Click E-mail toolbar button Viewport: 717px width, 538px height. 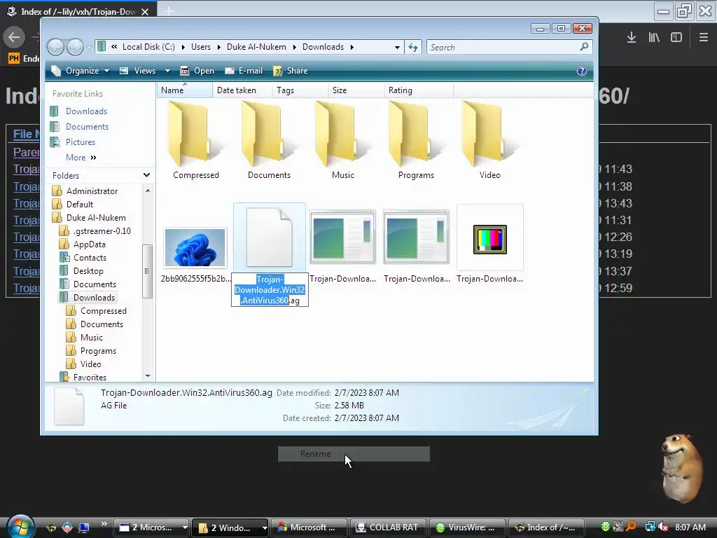pyautogui.click(x=244, y=71)
